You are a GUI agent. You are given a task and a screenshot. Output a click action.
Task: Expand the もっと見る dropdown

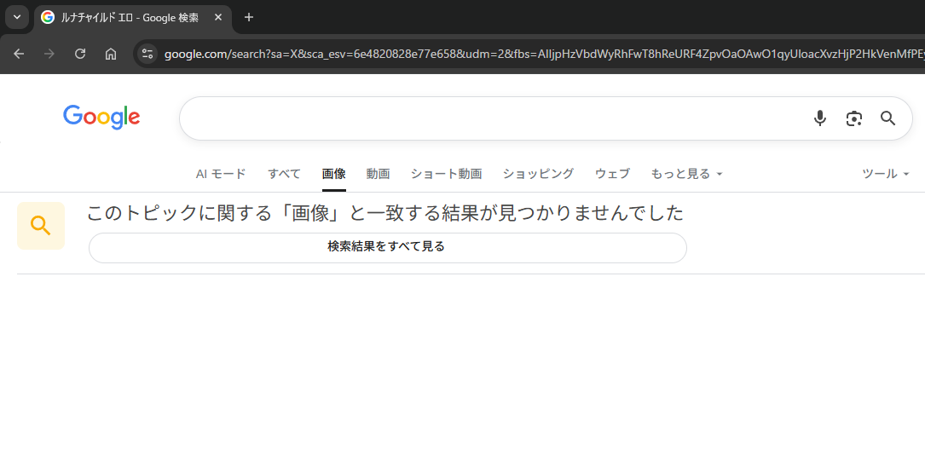click(686, 174)
